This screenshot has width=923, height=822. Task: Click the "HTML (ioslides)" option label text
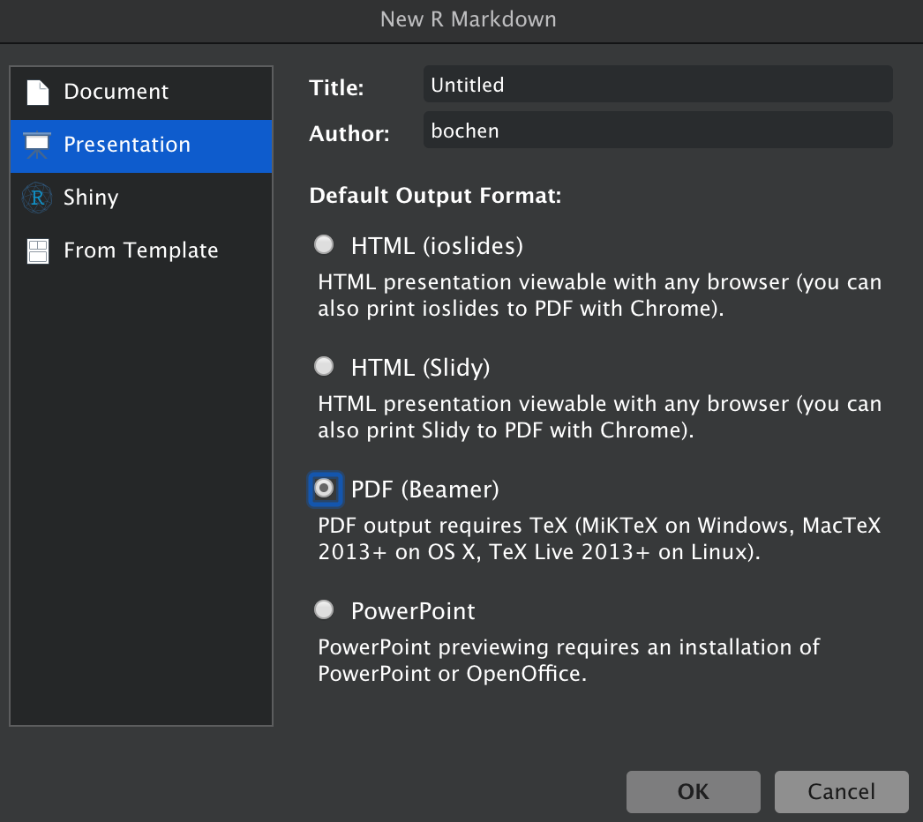coord(437,245)
